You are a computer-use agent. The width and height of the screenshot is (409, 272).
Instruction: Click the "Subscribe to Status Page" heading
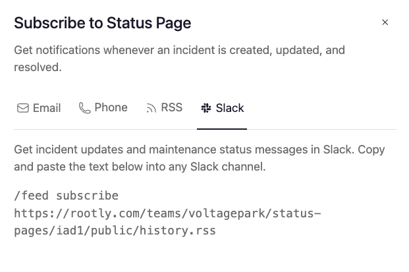(x=102, y=23)
